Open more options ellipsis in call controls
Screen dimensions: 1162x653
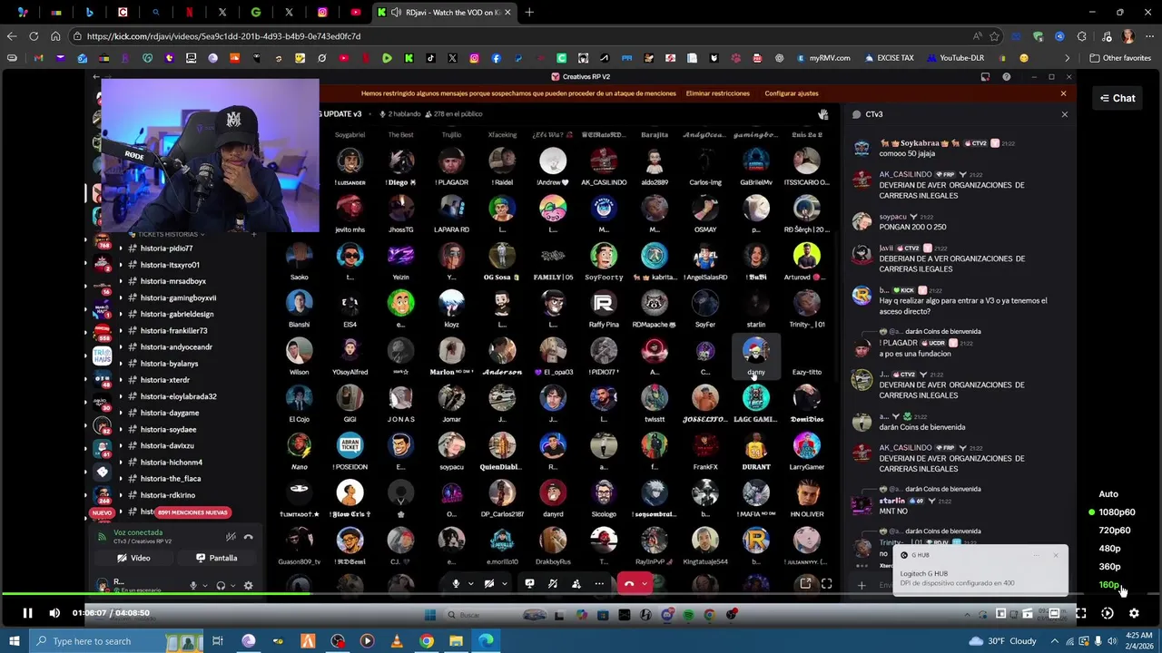pyautogui.click(x=599, y=584)
